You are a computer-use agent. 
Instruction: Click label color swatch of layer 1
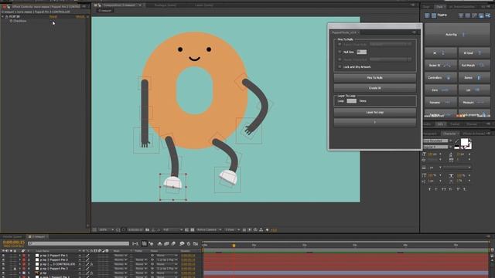tap(24, 256)
